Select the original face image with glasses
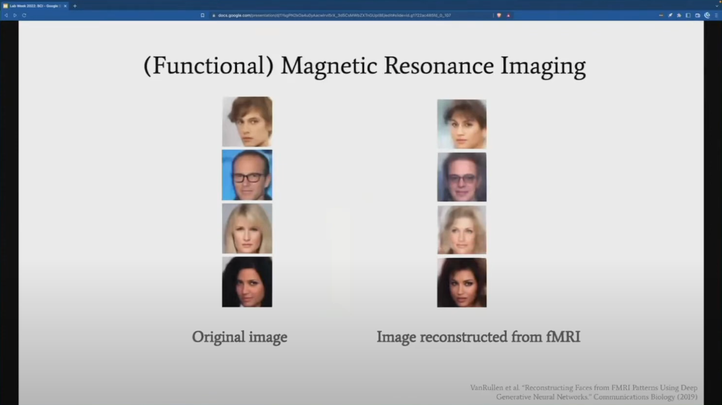Image resolution: width=722 pixels, height=405 pixels. pos(247,175)
